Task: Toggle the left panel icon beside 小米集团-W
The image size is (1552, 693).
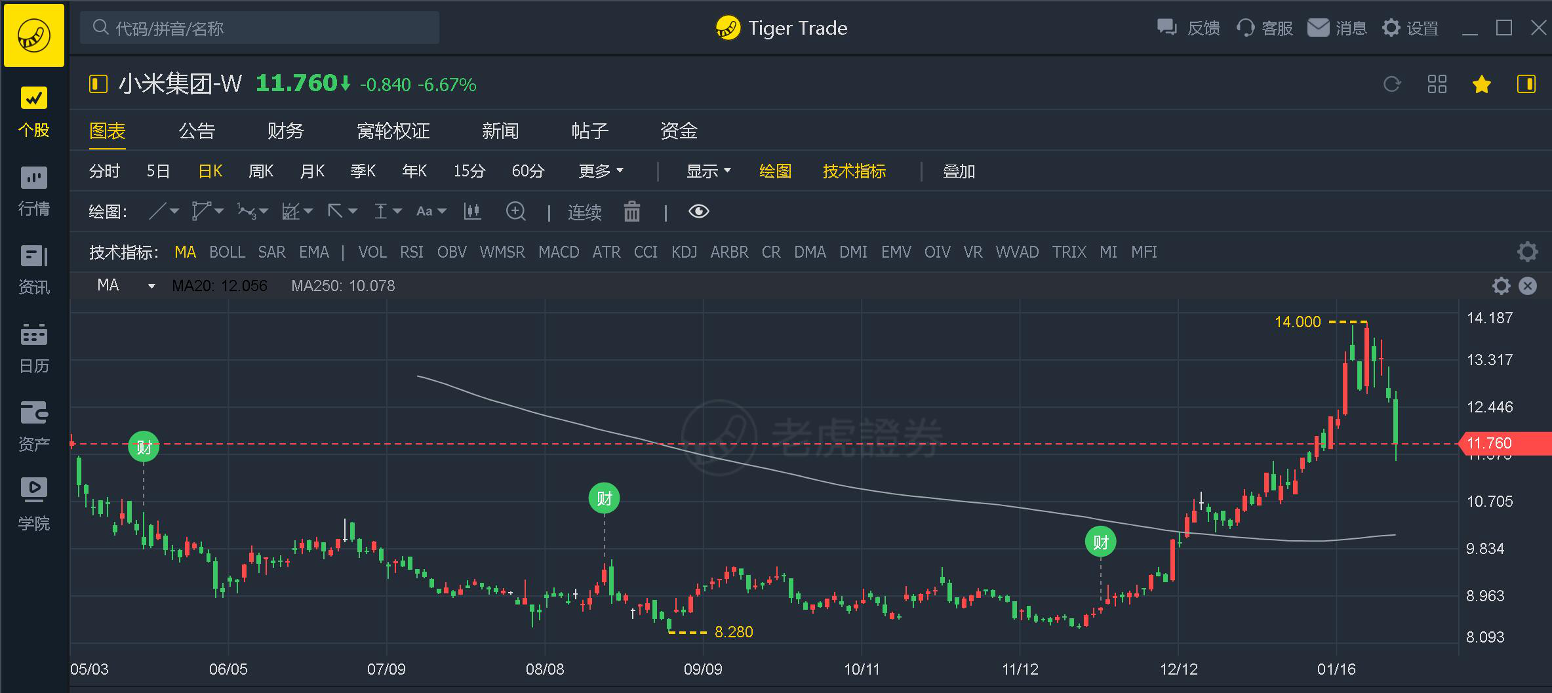Action: pos(98,84)
